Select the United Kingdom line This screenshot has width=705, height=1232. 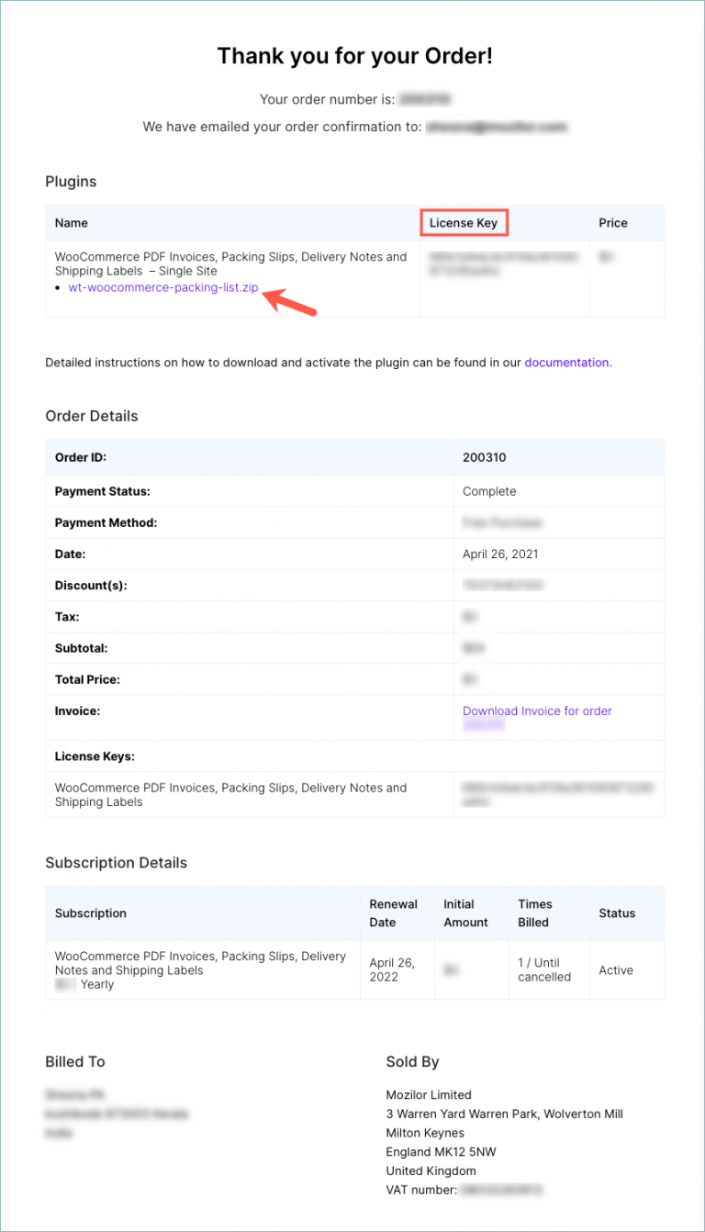coord(431,1171)
